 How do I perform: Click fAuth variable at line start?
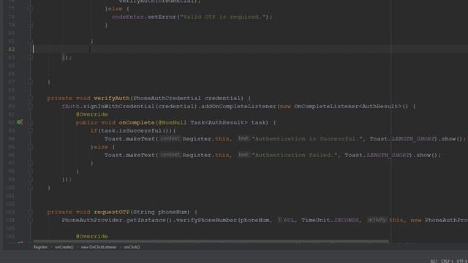coord(71,106)
